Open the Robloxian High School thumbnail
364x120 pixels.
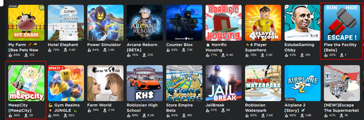coord(145,83)
